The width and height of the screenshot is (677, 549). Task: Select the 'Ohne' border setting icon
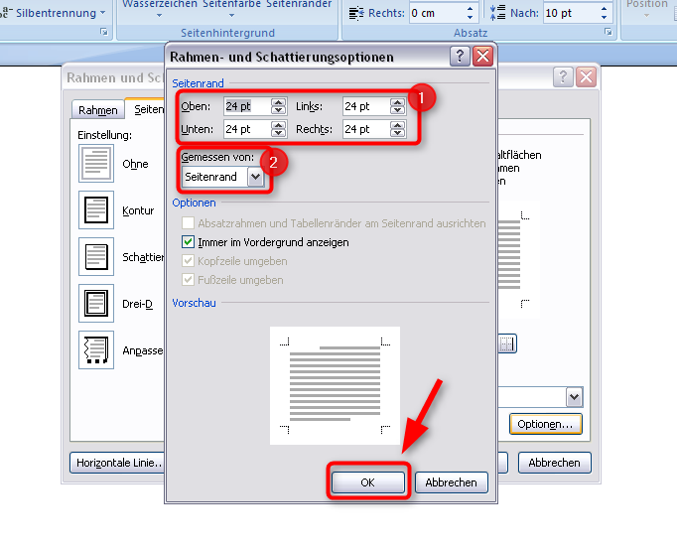tap(96, 163)
